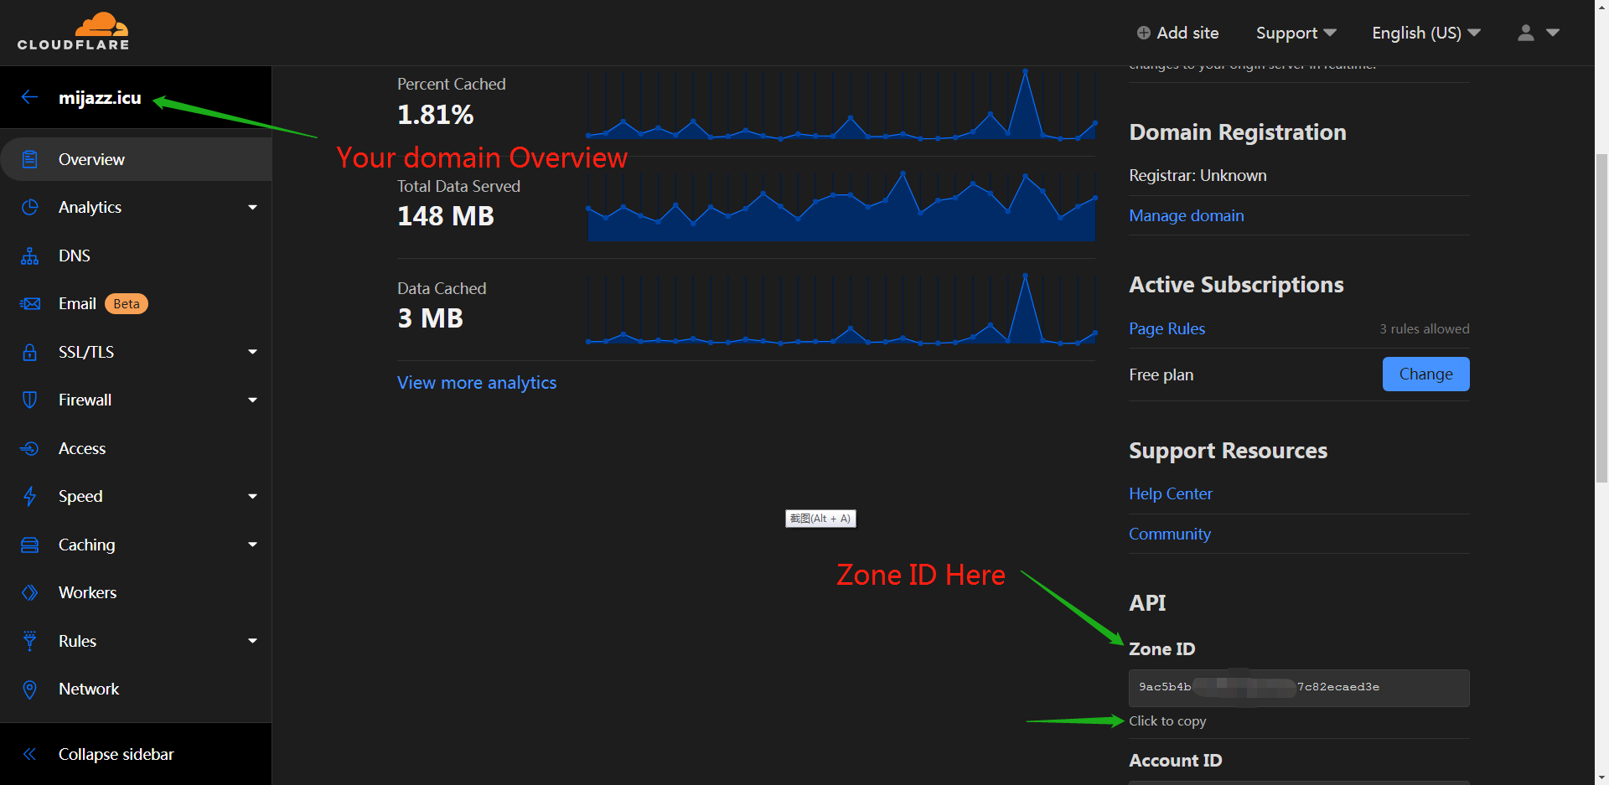Click the Cloudflare logo
The height and width of the screenshot is (785, 1609).
pos(73,32)
